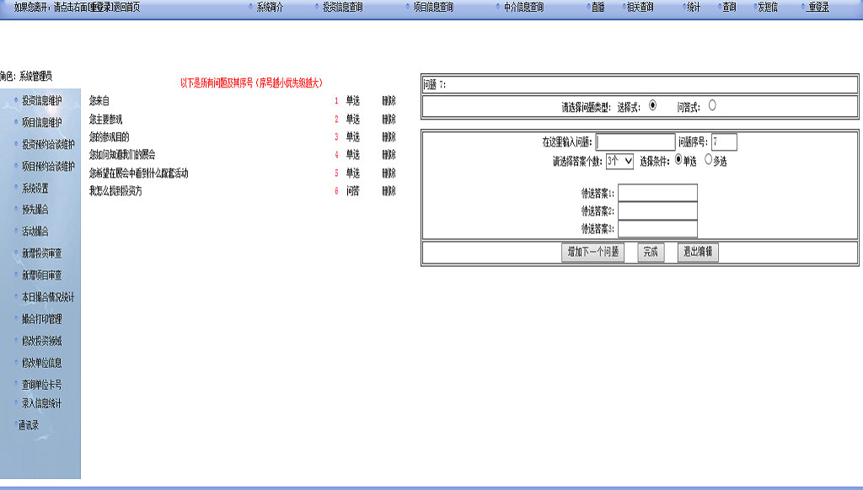
Task: Open the answer count dropdown showing 3个
Action: (x=619, y=161)
